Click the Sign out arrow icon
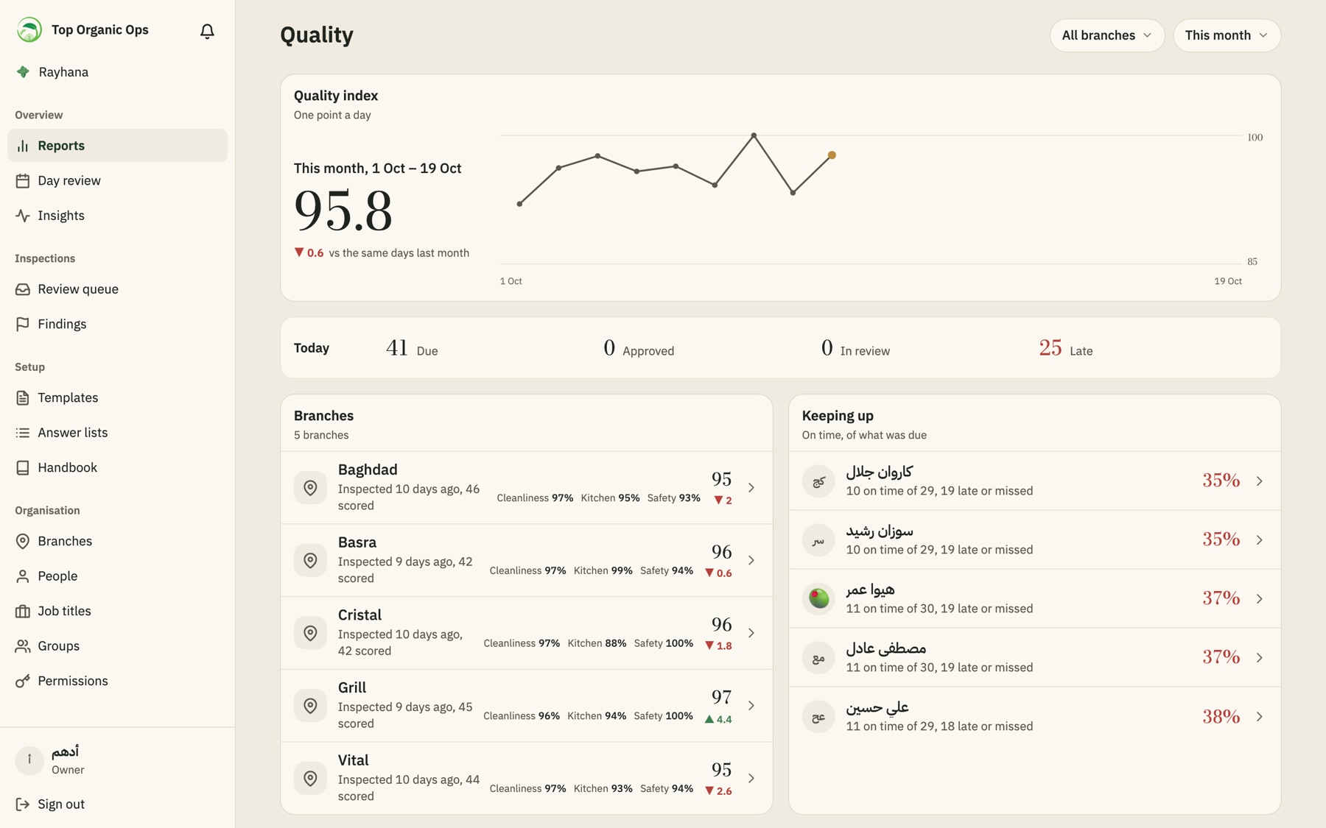1326x828 pixels. click(23, 804)
